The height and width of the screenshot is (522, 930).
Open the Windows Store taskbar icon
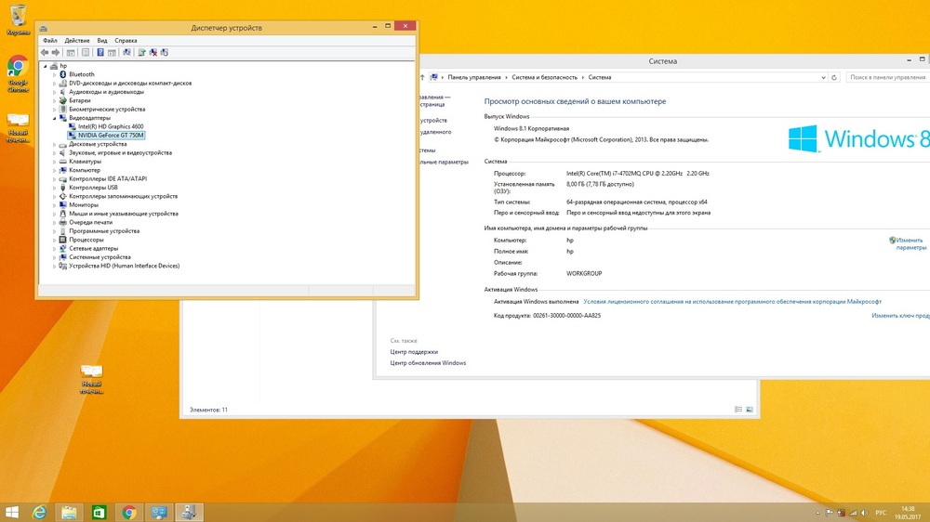point(99,512)
